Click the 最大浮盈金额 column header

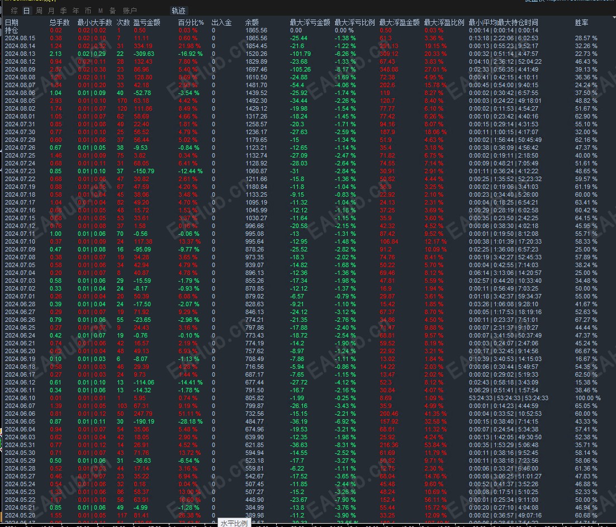[x=400, y=22]
